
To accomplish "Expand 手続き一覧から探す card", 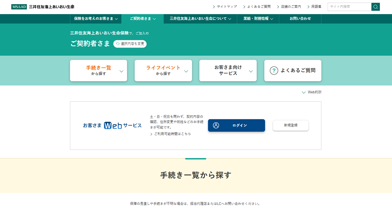I will [99, 71].
